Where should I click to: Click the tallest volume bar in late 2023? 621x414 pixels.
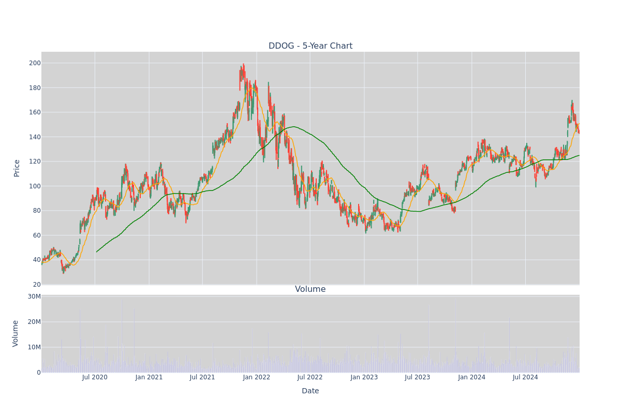(455, 336)
